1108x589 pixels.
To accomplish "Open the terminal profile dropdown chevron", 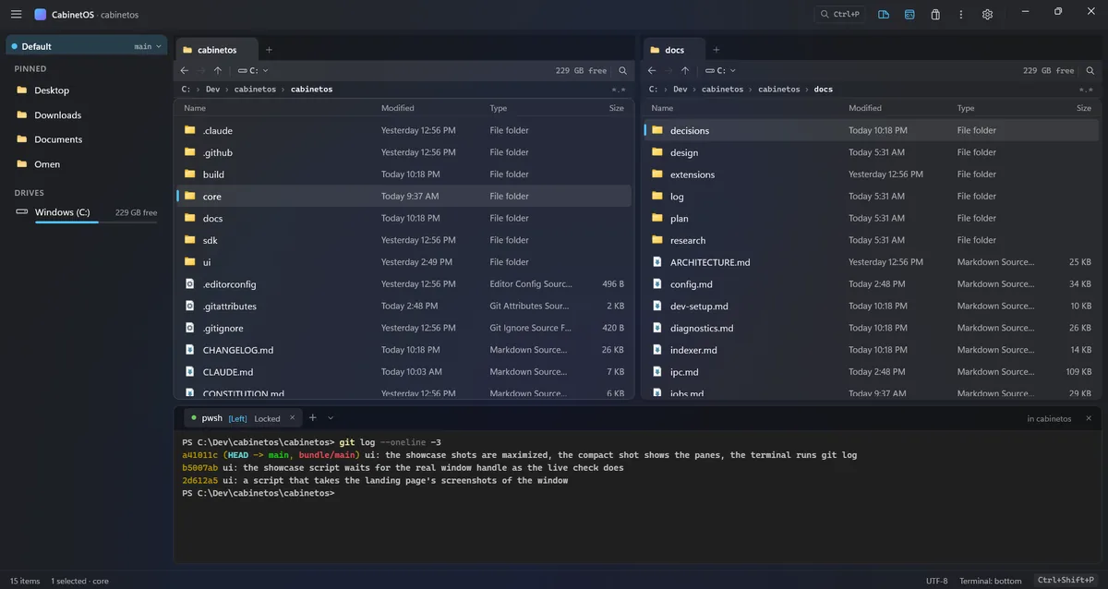I will coord(331,418).
